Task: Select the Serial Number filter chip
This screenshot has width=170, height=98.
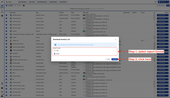Action: pyautogui.click(x=63, y=2)
